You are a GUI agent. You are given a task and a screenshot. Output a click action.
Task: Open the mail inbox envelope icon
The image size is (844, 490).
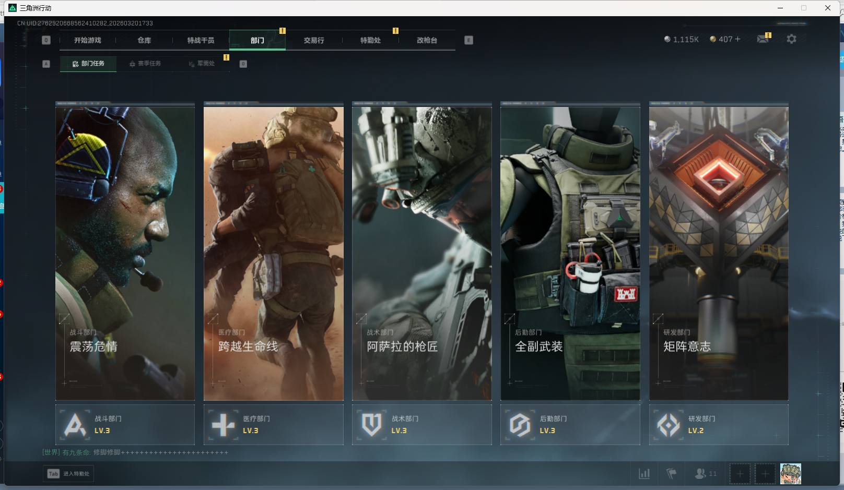763,39
